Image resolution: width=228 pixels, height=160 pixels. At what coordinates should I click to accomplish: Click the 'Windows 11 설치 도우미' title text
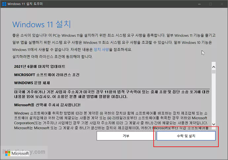click(x=25, y=4)
